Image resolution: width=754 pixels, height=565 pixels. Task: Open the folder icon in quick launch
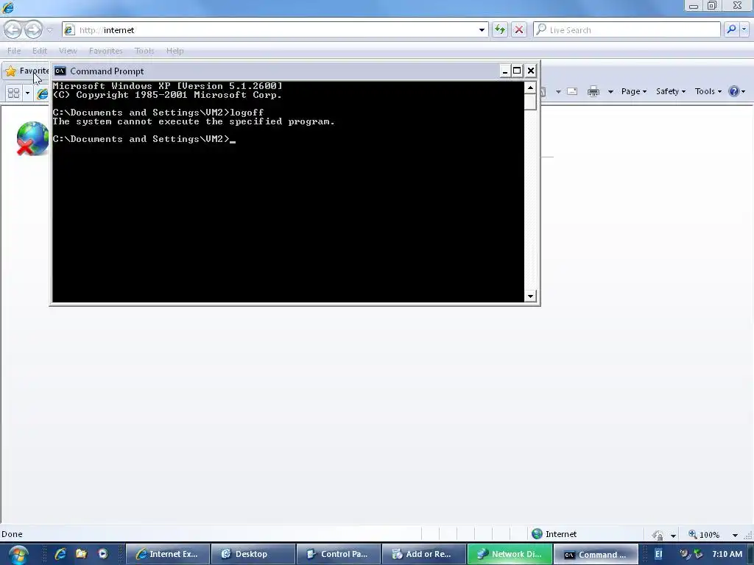coord(81,554)
